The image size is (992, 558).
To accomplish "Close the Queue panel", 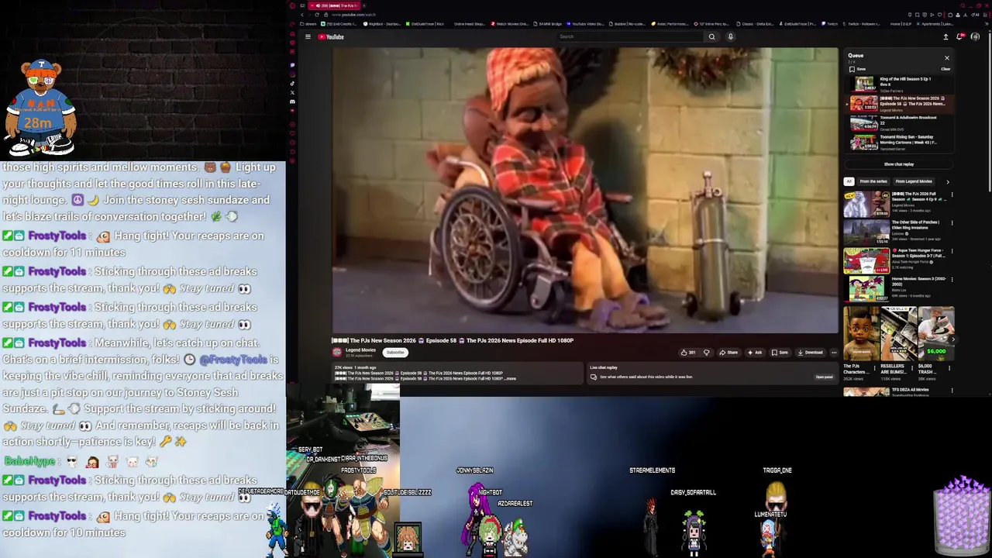I will [946, 57].
